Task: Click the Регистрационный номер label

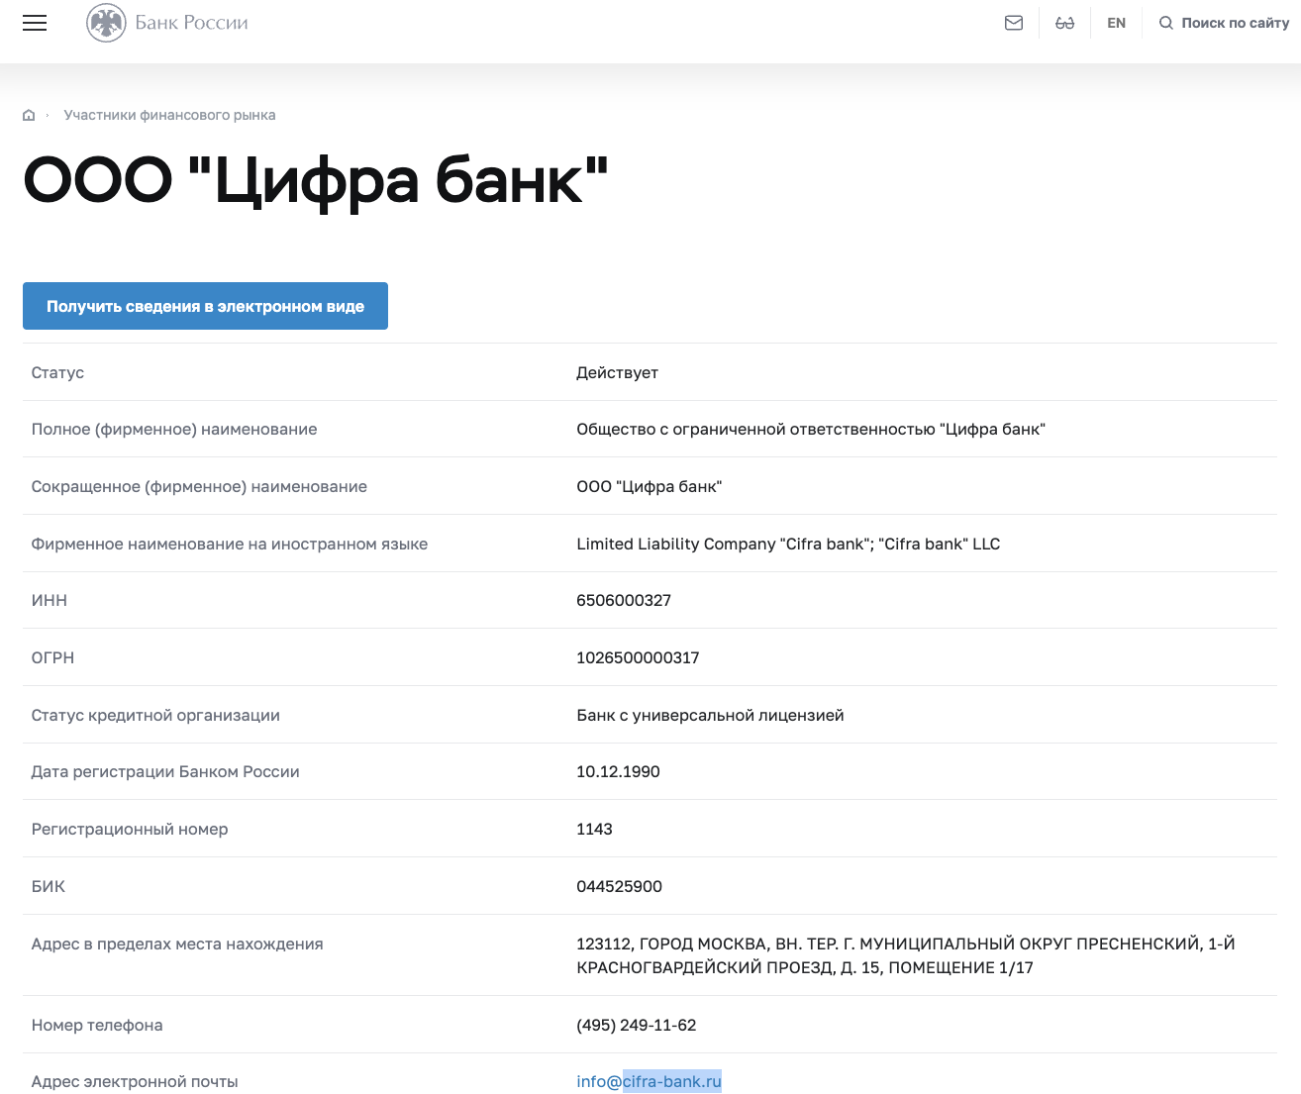Action: [130, 829]
